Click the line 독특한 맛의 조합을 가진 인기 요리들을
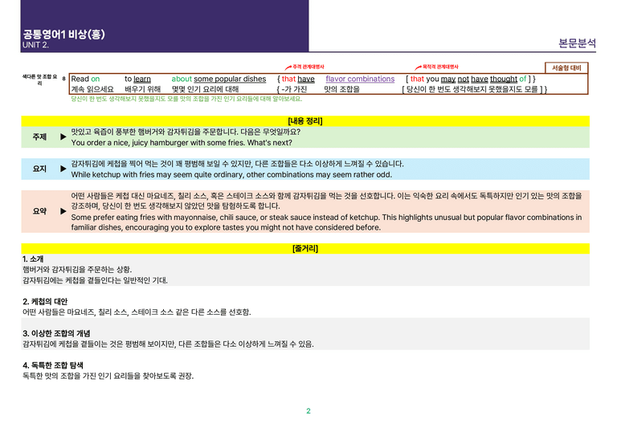The width and height of the screenshot is (617, 436). tap(108, 376)
